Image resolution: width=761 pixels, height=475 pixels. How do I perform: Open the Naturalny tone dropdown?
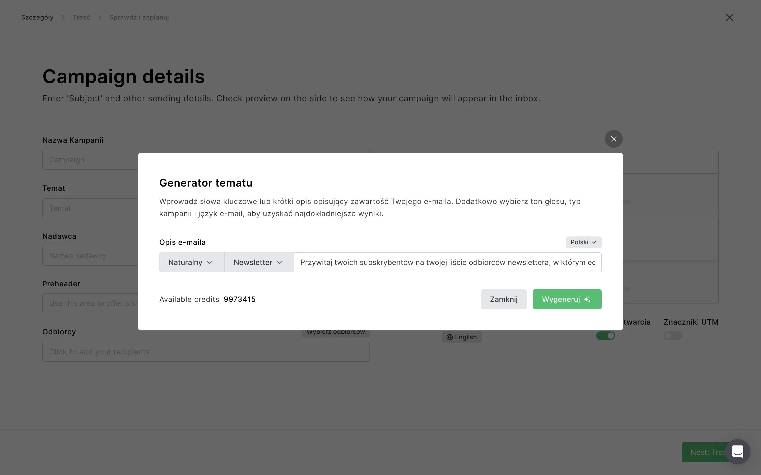click(191, 262)
